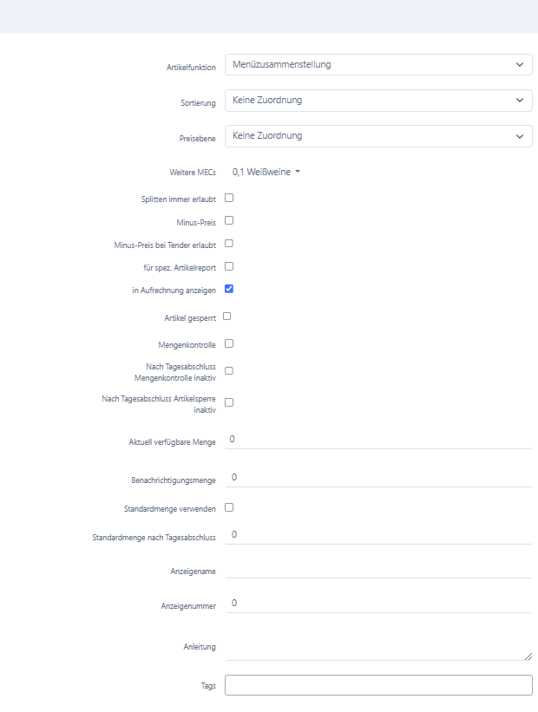Expand the Sortierung dropdown
The image size is (538, 712).
pyautogui.click(x=378, y=101)
